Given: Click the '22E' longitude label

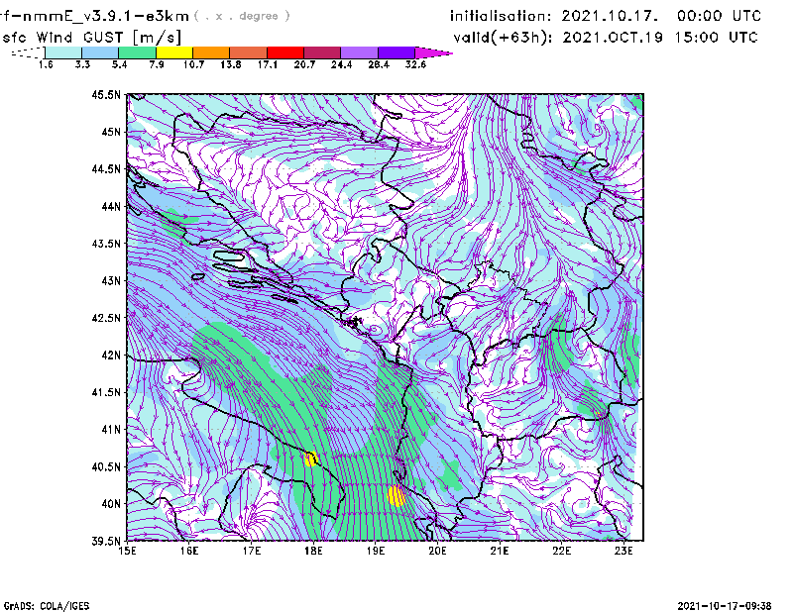Looking at the screenshot, I should (561, 551).
